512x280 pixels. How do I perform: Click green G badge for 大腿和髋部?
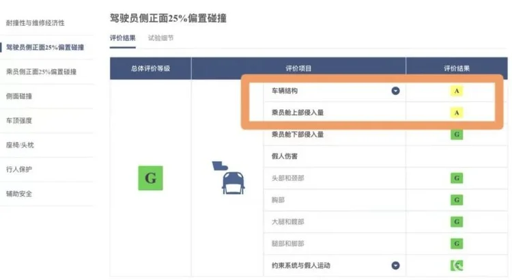457,222
